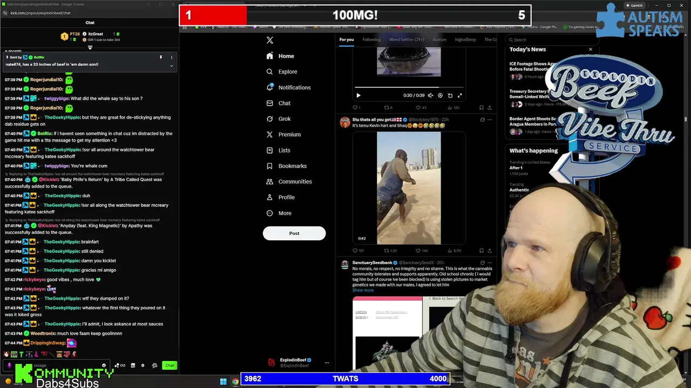Open Profile in X sidebar
Screen dimensions: 691x388
pos(280,197)
